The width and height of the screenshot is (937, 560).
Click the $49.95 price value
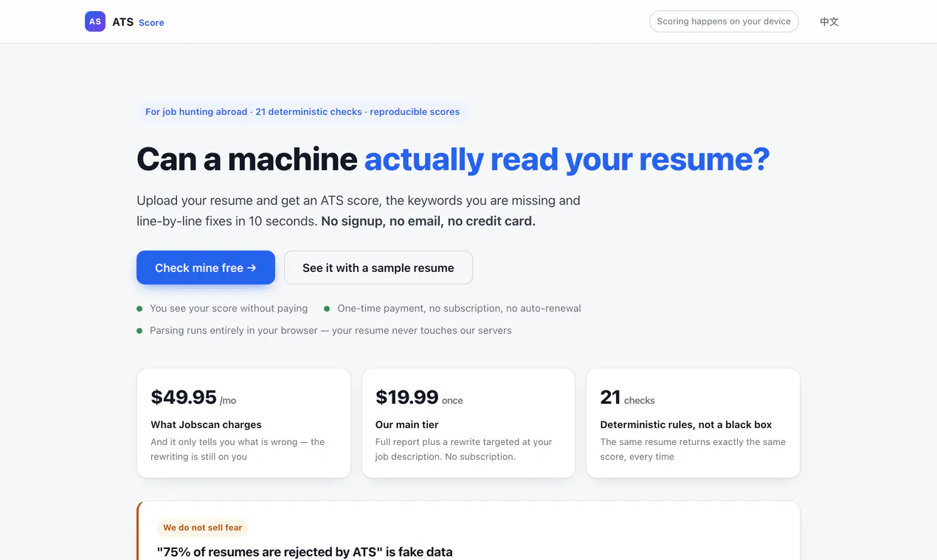coord(184,397)
